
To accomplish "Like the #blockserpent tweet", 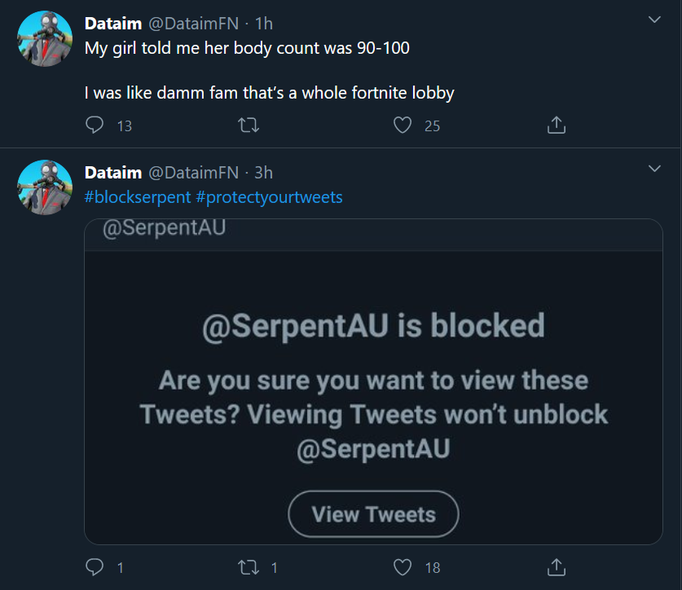I will point(403,567).
